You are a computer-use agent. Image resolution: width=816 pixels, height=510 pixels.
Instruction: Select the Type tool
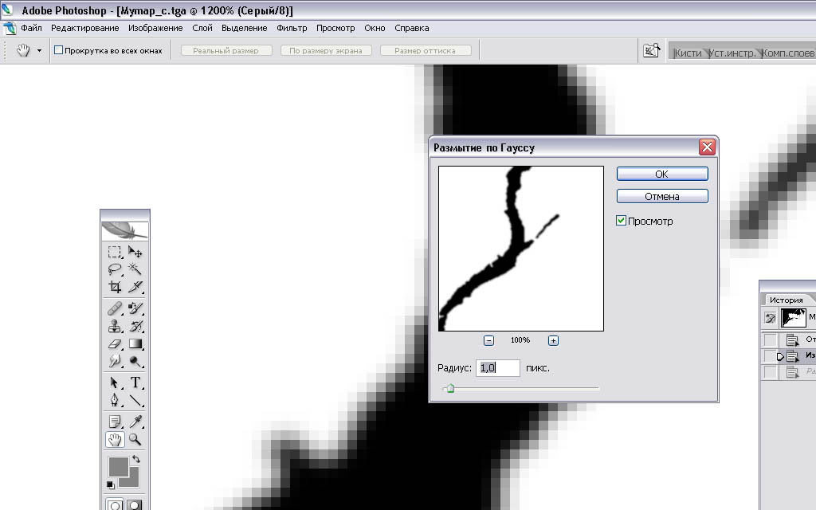pos(135,383)
